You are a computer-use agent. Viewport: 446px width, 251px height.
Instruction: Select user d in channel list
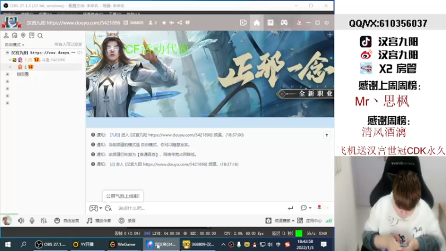(x=25, y=67)
